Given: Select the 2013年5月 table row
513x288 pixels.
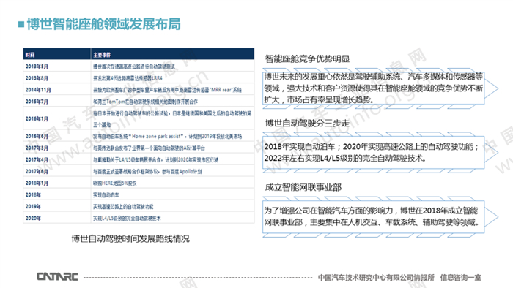Looking at the screenshot, I should [139, 67].
